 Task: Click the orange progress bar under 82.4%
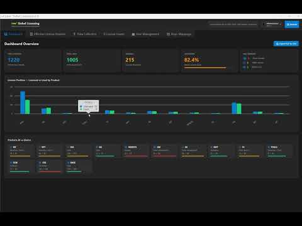coord(205,68)
